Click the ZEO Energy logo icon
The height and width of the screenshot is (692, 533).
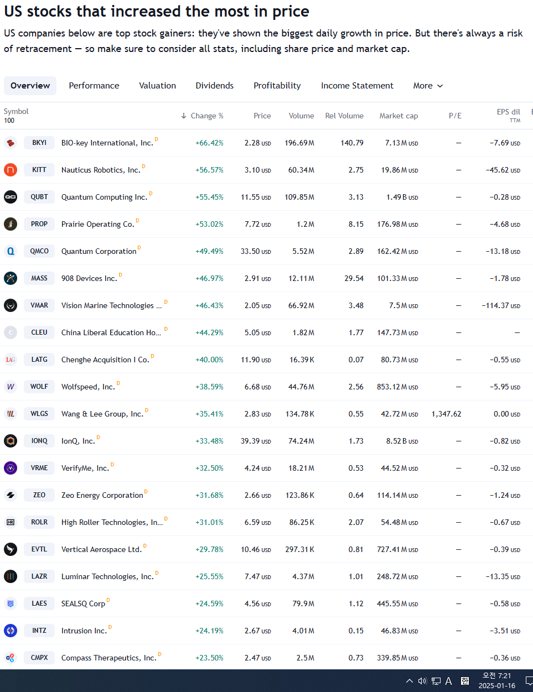[11, 495]
